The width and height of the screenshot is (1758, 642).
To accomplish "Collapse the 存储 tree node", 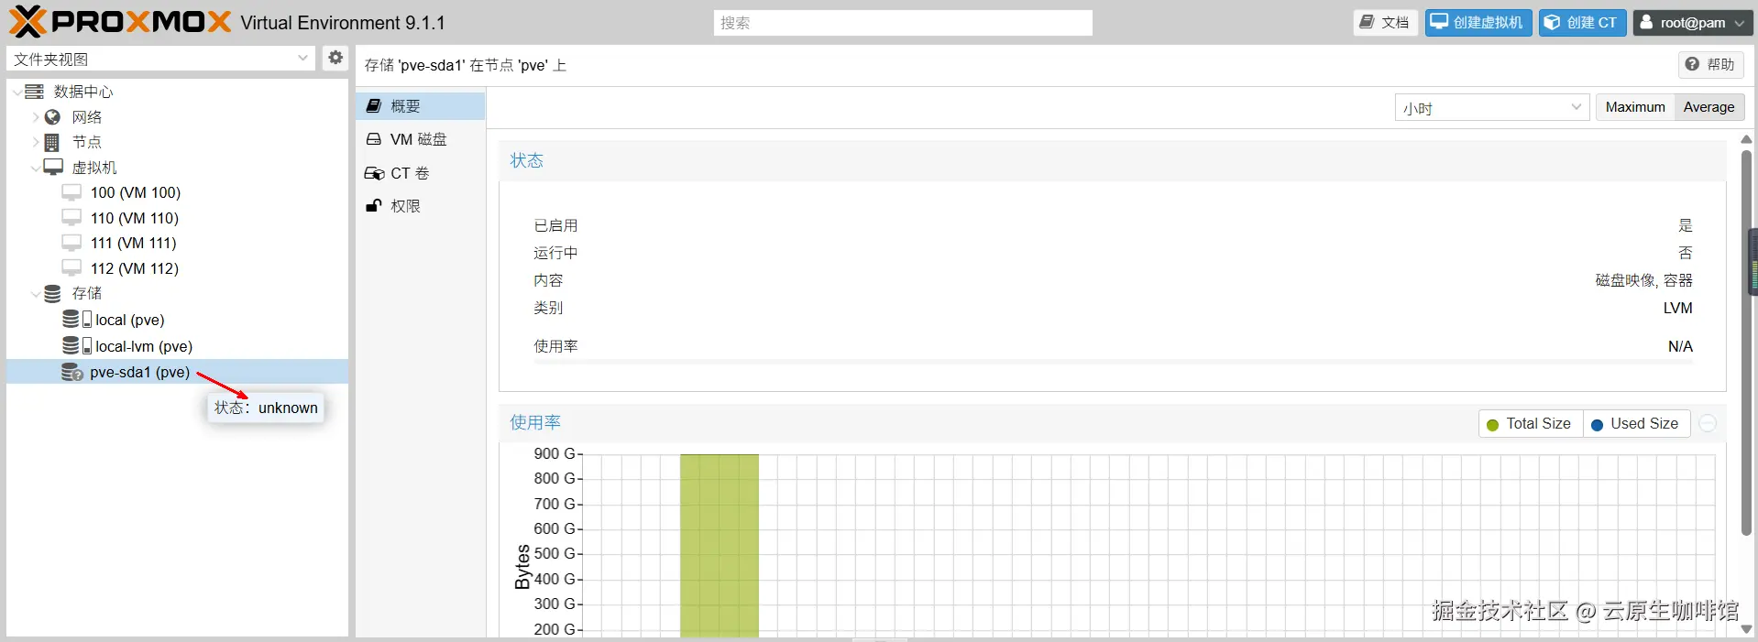I will tap(35, 294).
